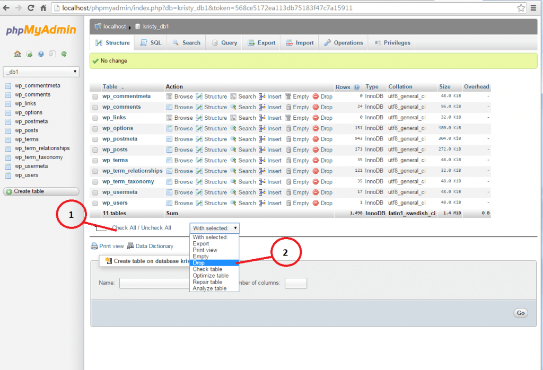Drop the wp_links table

coord(326,118)
